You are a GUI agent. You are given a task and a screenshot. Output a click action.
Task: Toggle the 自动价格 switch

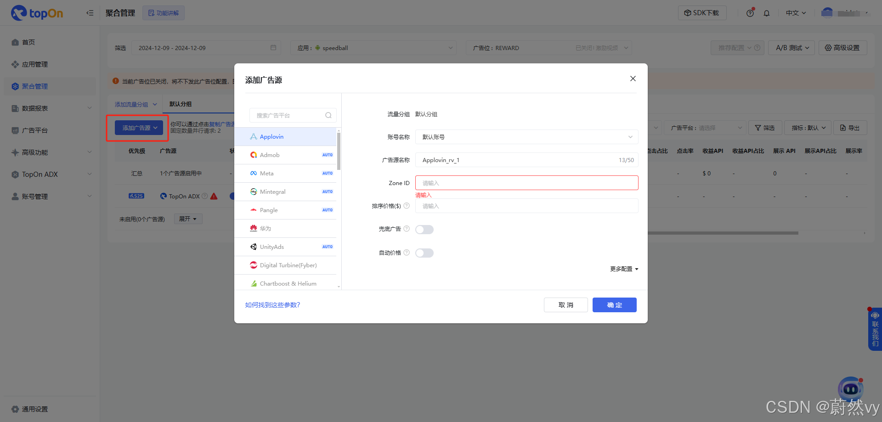(x=424, y=253)
